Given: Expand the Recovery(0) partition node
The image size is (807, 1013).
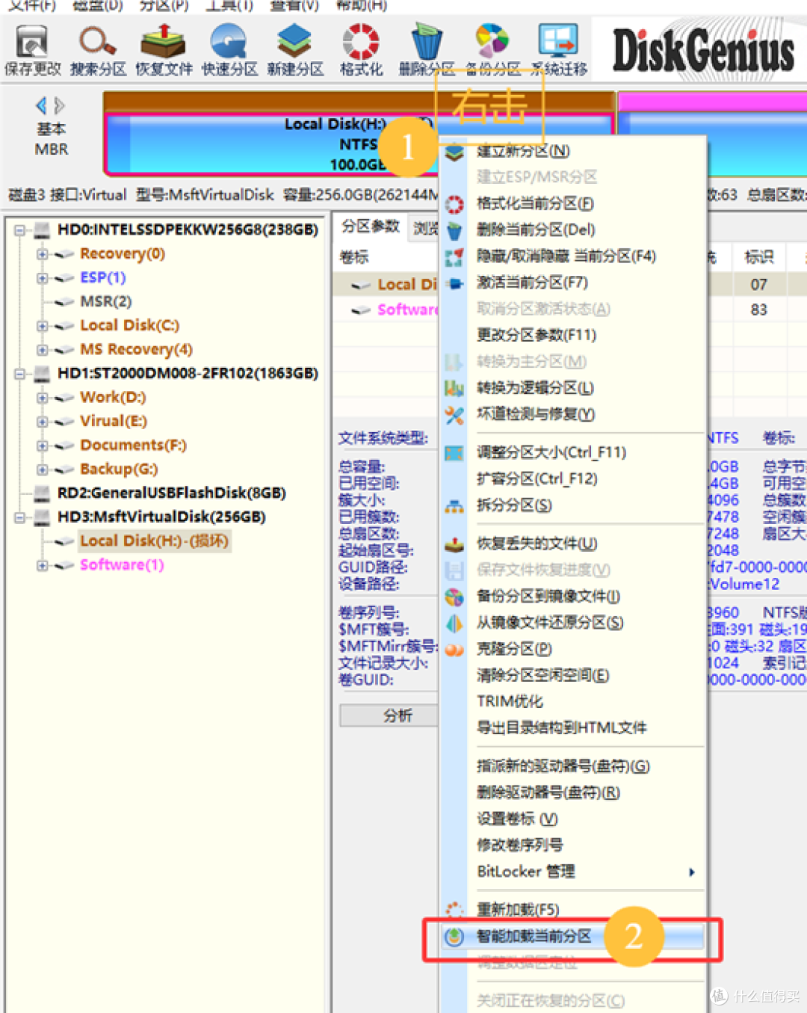Looking at the screenshot, I should click(43, 254).
